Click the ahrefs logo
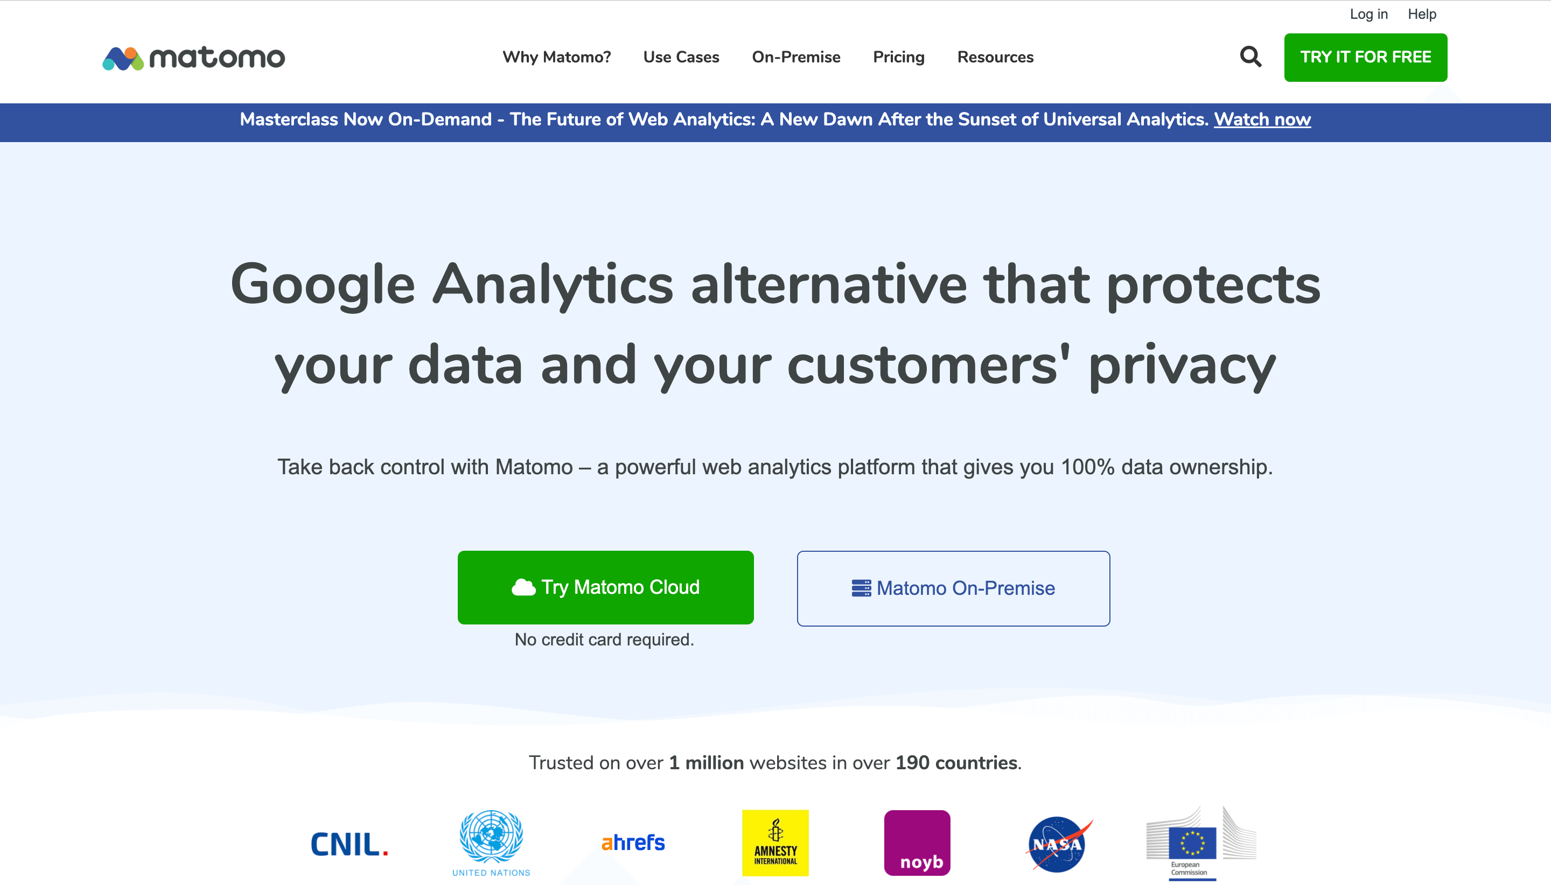Screen dimensions: 1551x885 pyautogui.click(x=633, y=842)
